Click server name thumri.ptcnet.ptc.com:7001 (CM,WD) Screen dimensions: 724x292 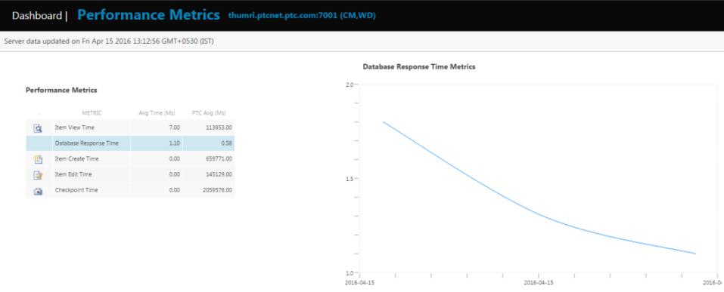point(302,16)
